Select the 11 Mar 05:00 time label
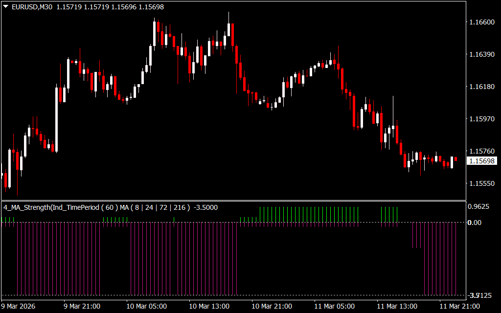The height and width of the screenshot is (313, 501). click(336, 306)
